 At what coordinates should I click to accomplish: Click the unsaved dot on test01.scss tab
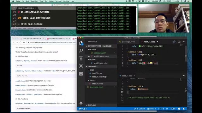click(157, 42)
